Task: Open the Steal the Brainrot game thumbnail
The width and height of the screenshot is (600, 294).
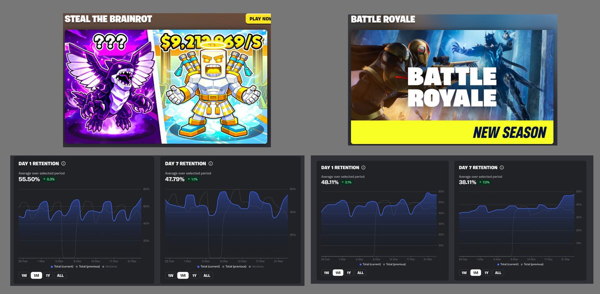Action: click(x=166, y=86)
